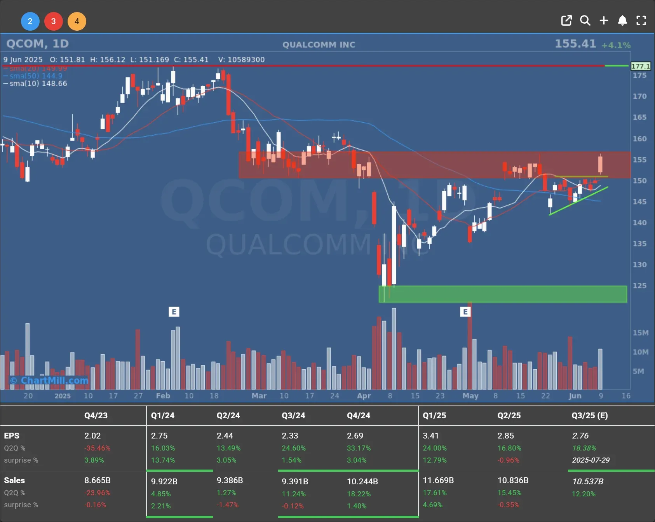
Task: Click the QUALCOMM INC company name
Action: pos(319,45)
